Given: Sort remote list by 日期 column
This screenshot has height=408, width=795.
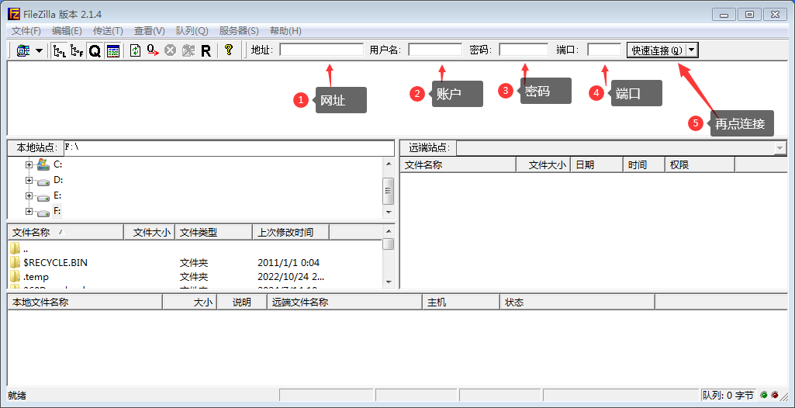Looking at the screenshot, I should pos(596,164).
